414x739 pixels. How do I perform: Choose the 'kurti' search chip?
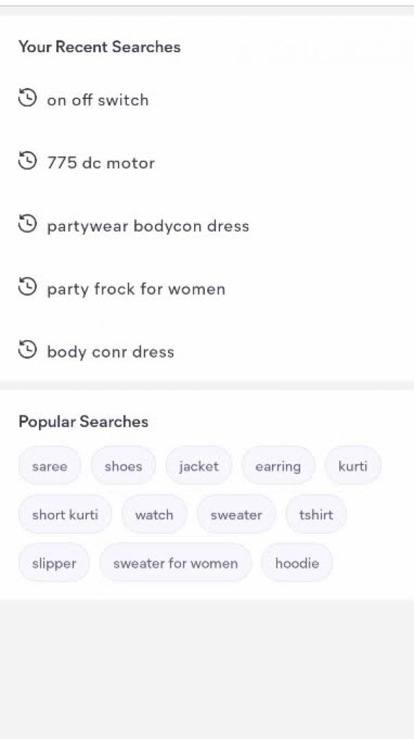tap(353, 466)
